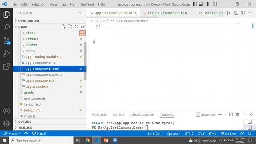
Task: Open the File menu
Action: (x=14, y=4)
